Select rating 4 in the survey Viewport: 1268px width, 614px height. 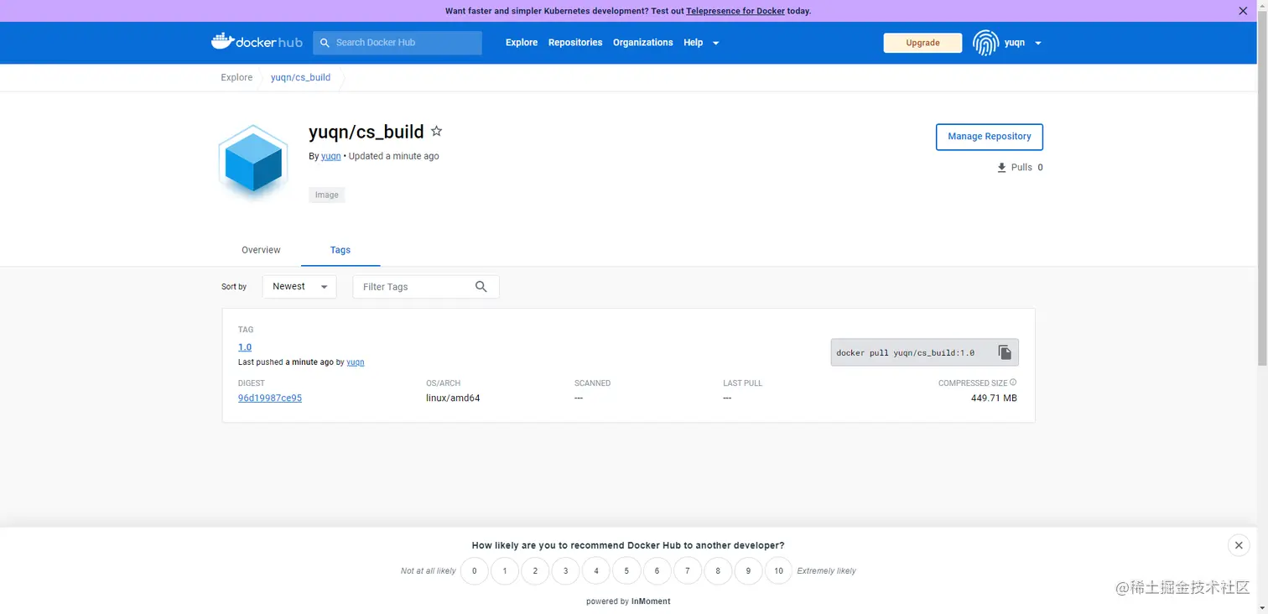(596, 570)
